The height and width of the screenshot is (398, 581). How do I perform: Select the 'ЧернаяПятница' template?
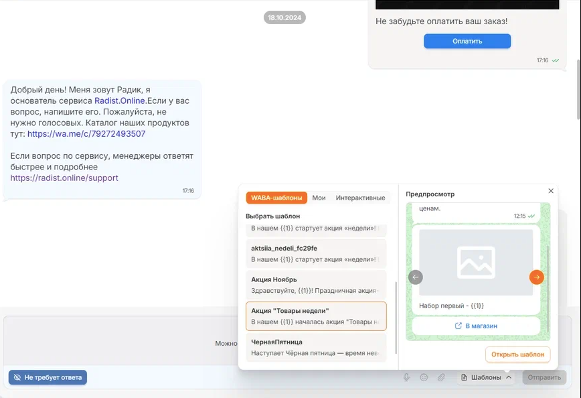pyautogui.click(x=316, y=347)
